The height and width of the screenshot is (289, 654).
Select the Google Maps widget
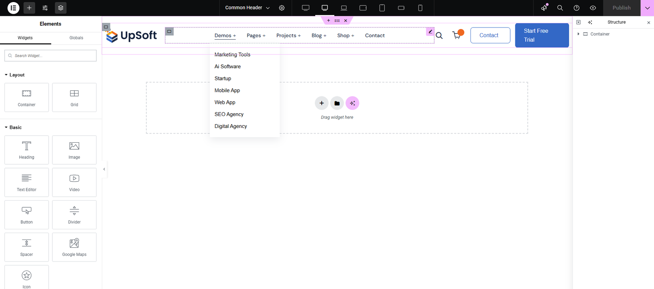click(x=74, y=247)
